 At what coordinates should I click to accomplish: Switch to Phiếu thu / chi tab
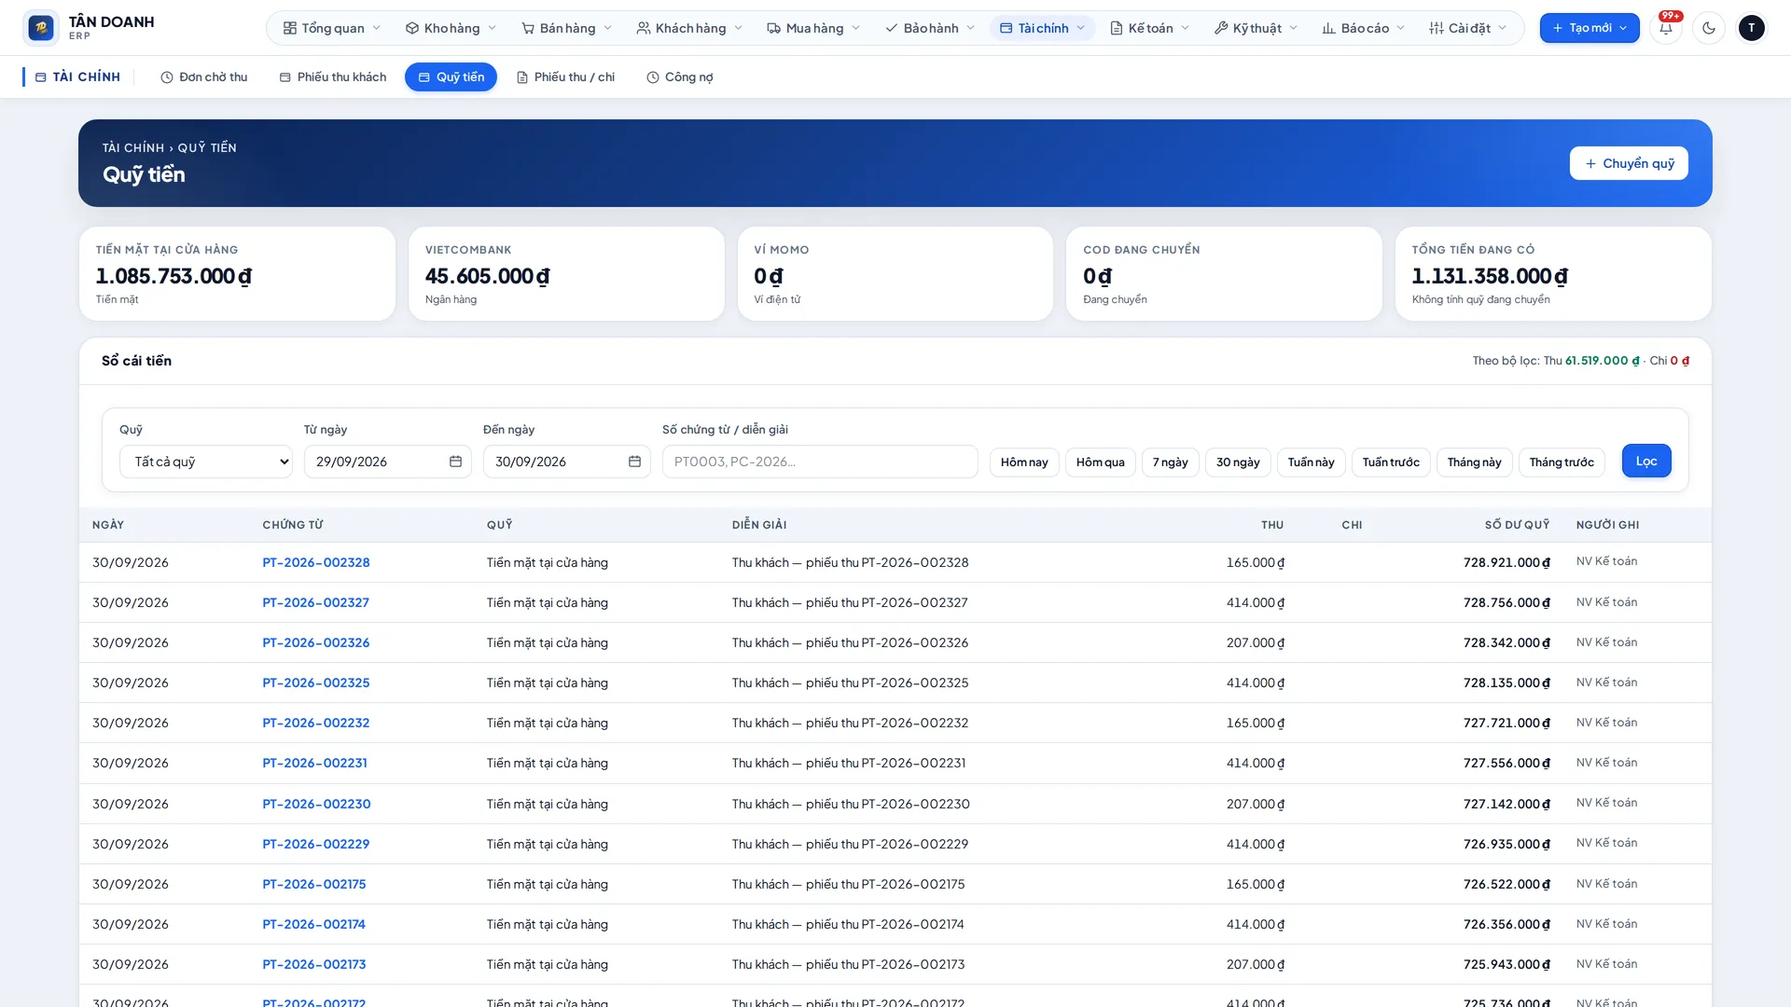[565, 77]
